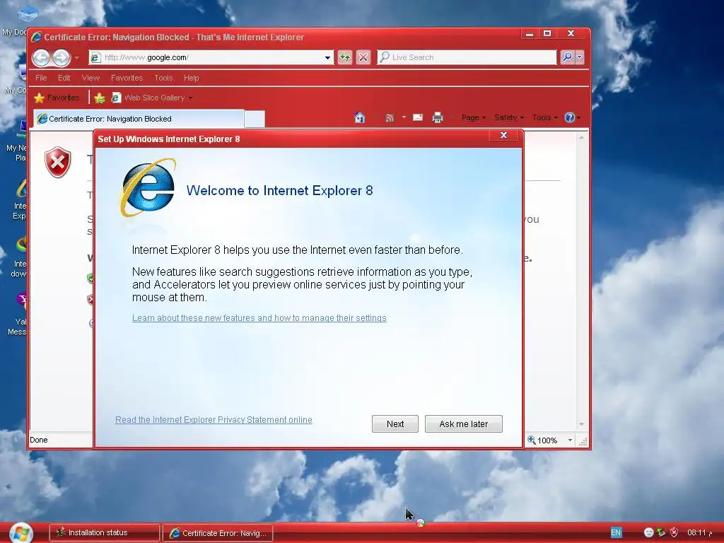Open the Help menu

point(191,78)
